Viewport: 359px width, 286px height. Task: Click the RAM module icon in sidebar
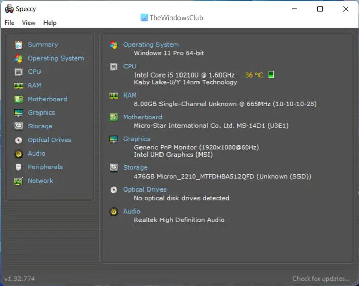click(x=18, y=86)
